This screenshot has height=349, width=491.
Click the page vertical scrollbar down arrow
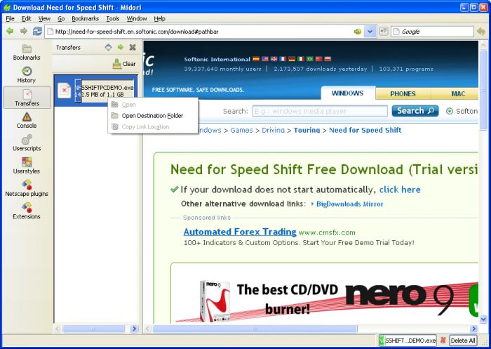tap(483, 320)
